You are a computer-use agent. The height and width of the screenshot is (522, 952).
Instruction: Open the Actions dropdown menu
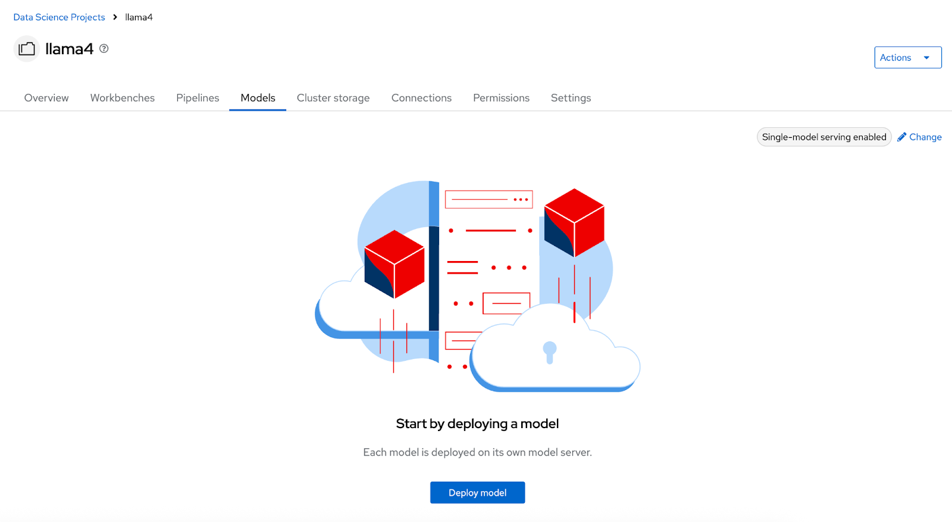[x=908, y=58]
